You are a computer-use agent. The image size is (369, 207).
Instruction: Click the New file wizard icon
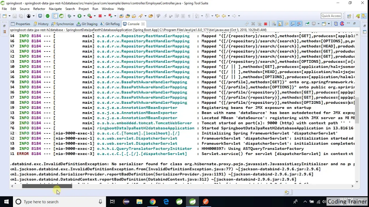pyautogui.click(x=4, y=16)
